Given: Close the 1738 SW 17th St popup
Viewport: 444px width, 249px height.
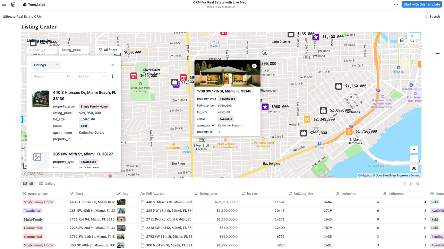Looking at the screenshot, I should pyautogui.click(x=254, y=66).
